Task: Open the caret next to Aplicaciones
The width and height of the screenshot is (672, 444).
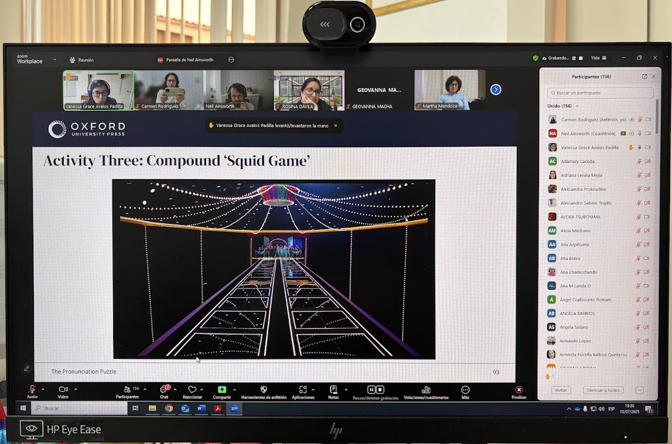Action: coord(313,390)
